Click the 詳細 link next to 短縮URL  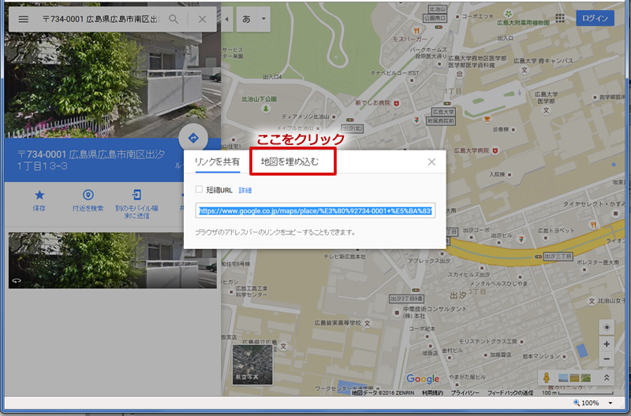pos(245,190)
